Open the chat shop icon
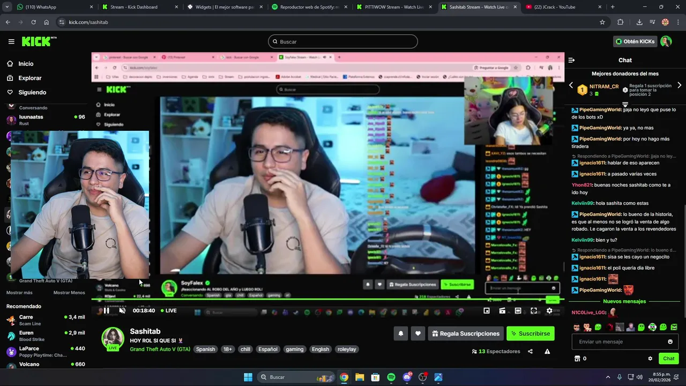The width and height of the screenshot is (686, 386). click(x=577, y=359)
